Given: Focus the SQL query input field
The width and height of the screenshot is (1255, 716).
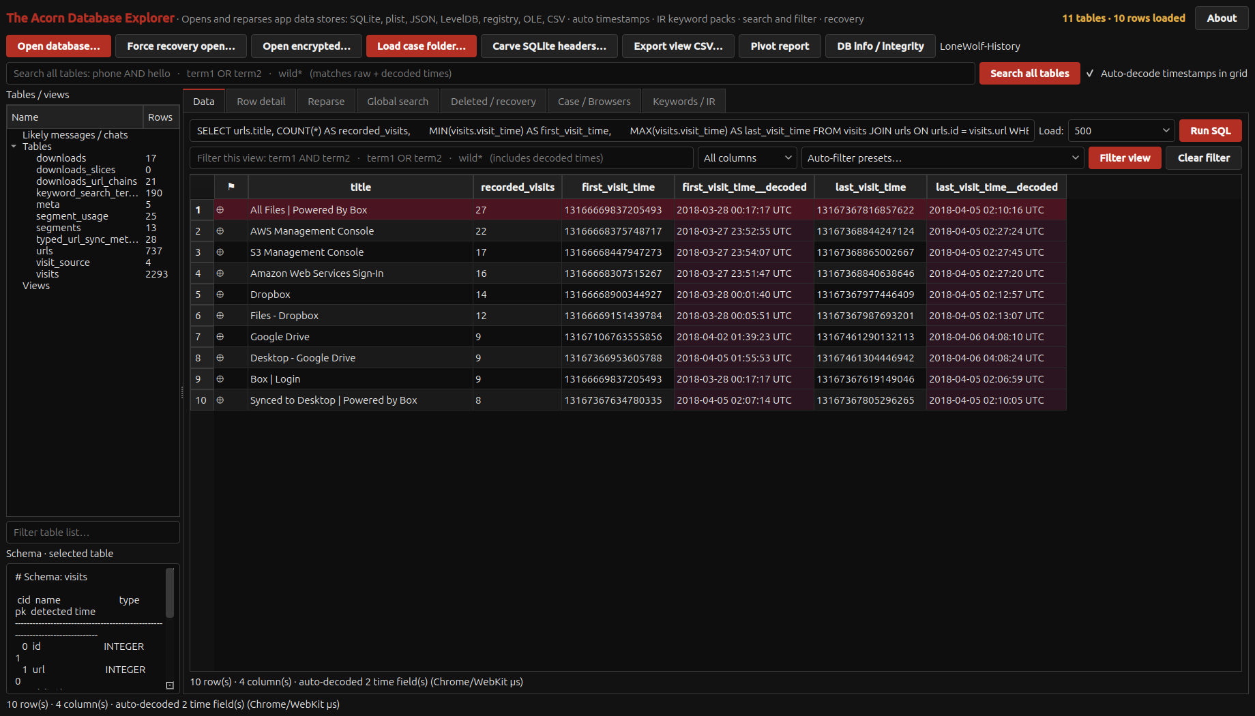Looking at the screenshot, I should coord(612,131).
